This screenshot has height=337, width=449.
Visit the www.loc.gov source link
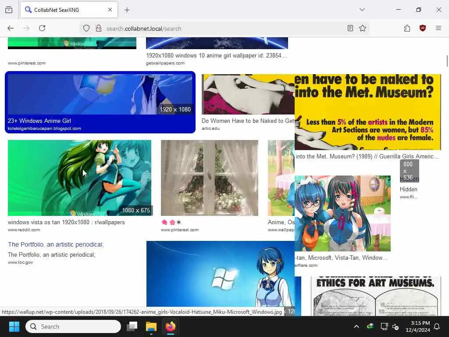pyautogui.click(x=20, y=262)
